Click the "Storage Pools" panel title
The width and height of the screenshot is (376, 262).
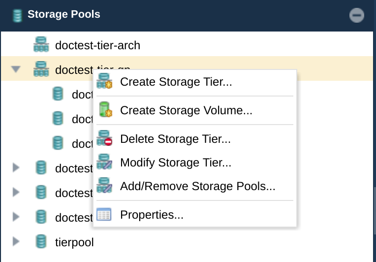[x=64, y=14]
